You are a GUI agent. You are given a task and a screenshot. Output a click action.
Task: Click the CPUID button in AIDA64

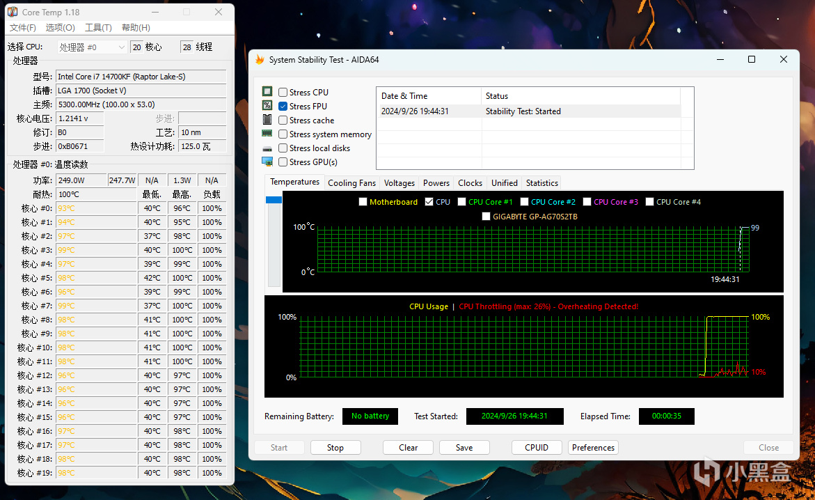(x=537, y=448)
